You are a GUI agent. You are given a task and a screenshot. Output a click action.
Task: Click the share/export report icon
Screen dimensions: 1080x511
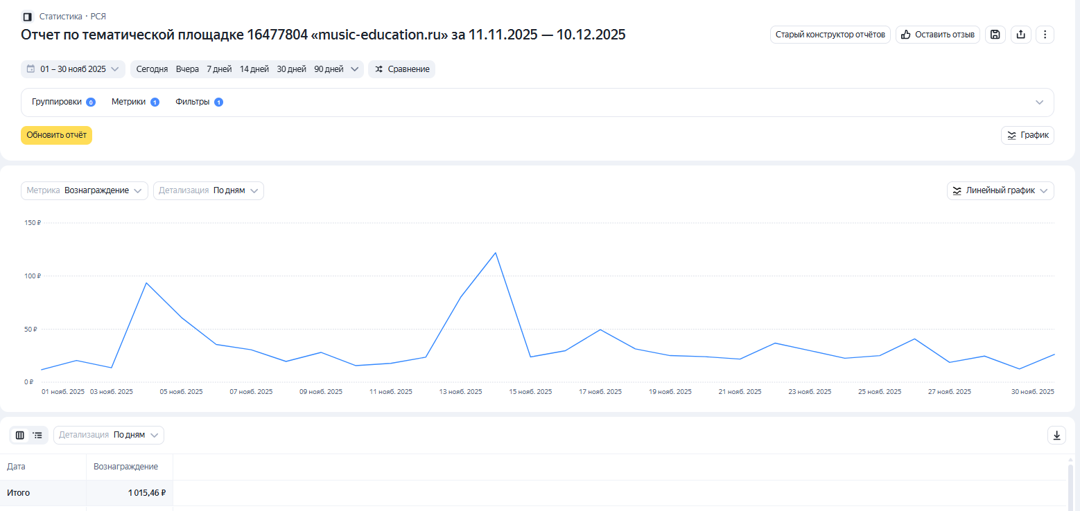pos(1020,35)
